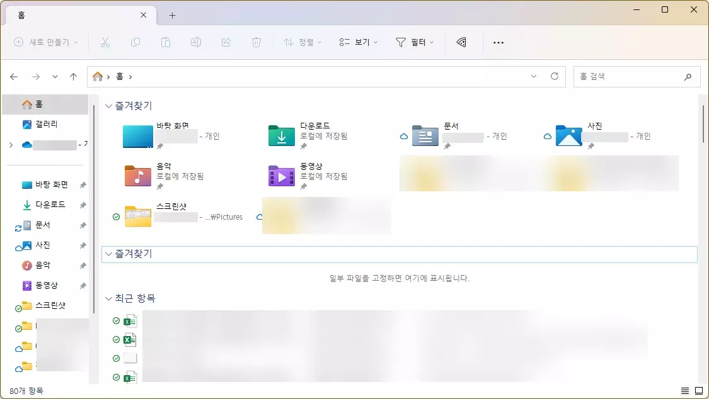Click the feedback icon next to 필터
The height and width of the screenshot is (399, 709).
coord(461,42)
